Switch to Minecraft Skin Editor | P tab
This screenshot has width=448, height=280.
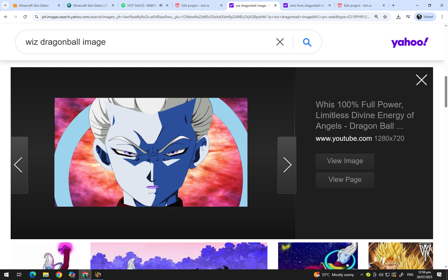pos(91,5)
